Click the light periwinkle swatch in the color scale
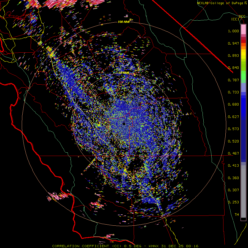The image size is (248, 248). [x=243, y=87]
